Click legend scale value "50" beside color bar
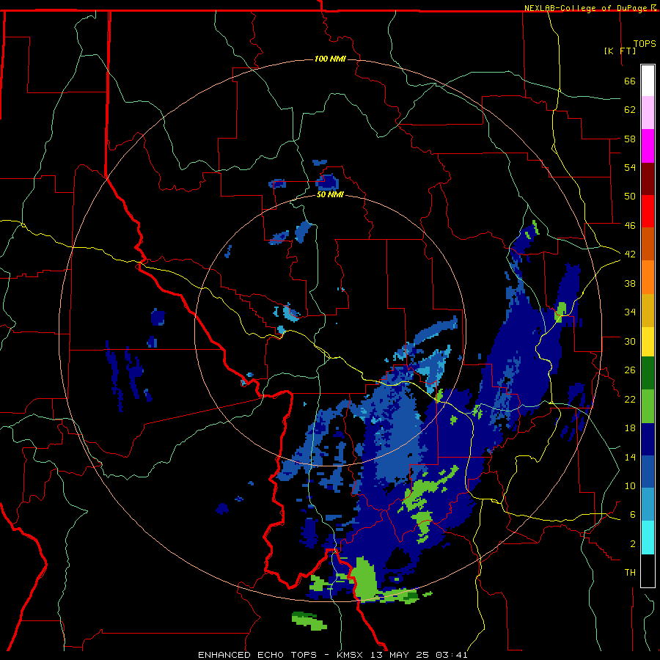Image resolution: width=660 pixels, height=660 pixels. (630, 196)
